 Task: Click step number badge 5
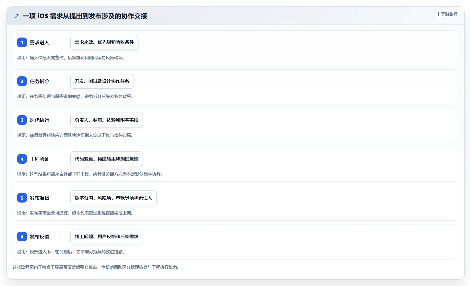coord(22,198)
